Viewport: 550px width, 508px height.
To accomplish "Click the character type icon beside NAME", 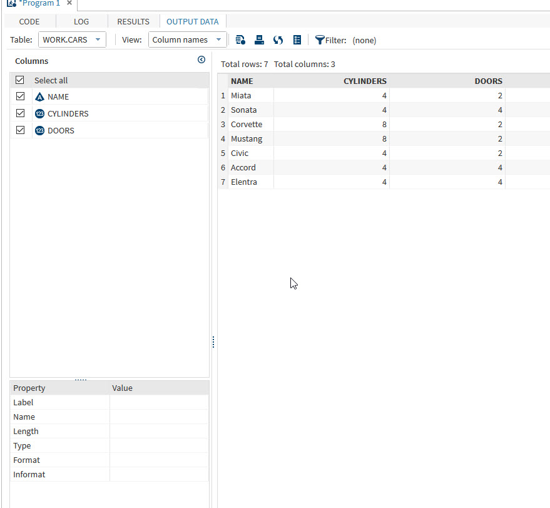I will [x=39, y=96].
